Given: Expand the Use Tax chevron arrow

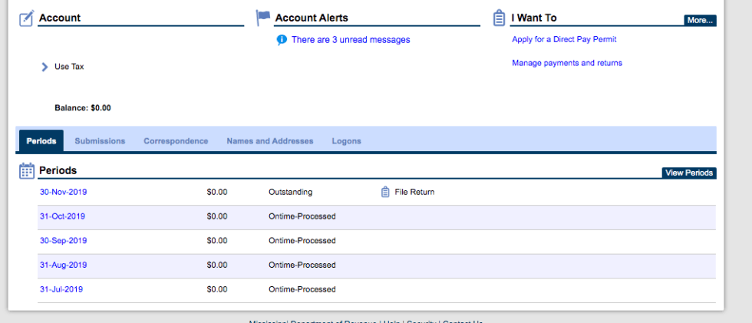Looking at the screenshot, I should coord(45,68).
